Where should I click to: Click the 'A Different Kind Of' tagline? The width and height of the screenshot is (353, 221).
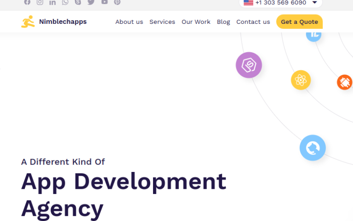(x=63, y=162)
